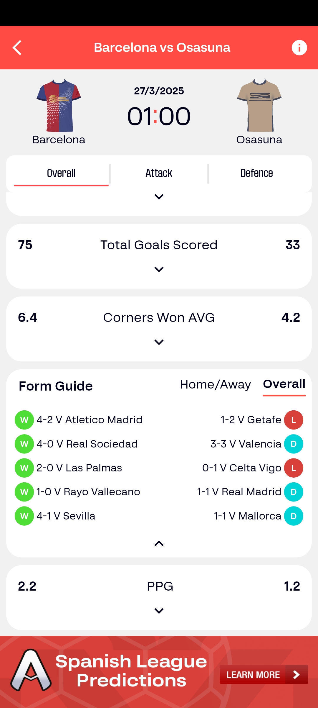Tap the Valencia draw badge
This screenshot has width=318, height=708.
(294, 444)
